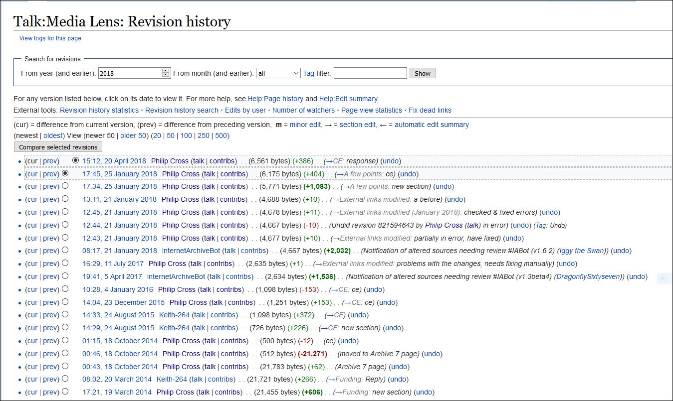Open Philip Cross user on 10:28, 4 January 2016 row
Screen dimensions: 673x401
[177, 289]
